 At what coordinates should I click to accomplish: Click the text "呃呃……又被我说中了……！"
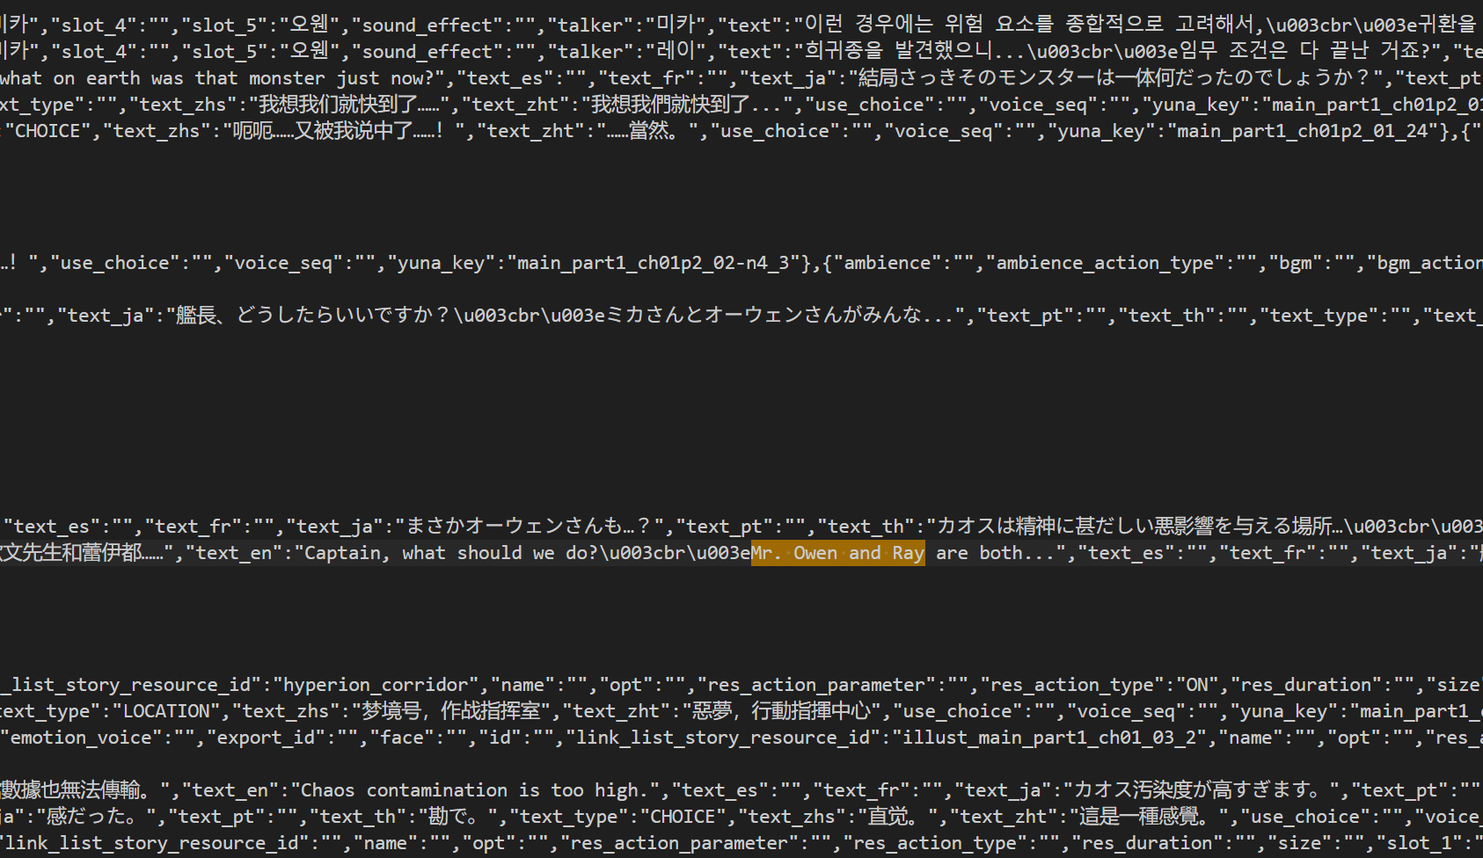pyautogui.click(x=341, y=131)
